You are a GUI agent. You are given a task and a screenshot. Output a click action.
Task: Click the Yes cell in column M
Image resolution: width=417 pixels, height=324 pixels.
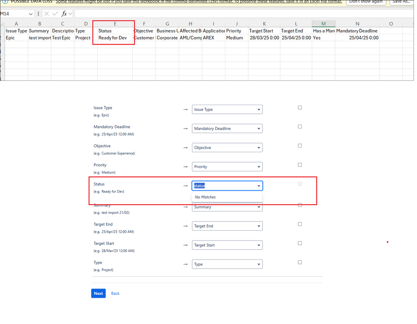click(x=323, y=38)
